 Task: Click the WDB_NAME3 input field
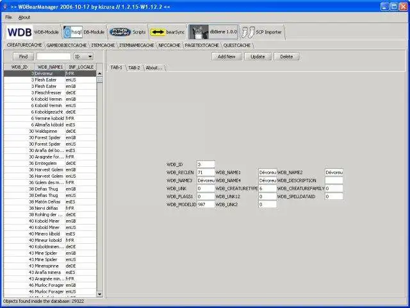coord(206,181)
